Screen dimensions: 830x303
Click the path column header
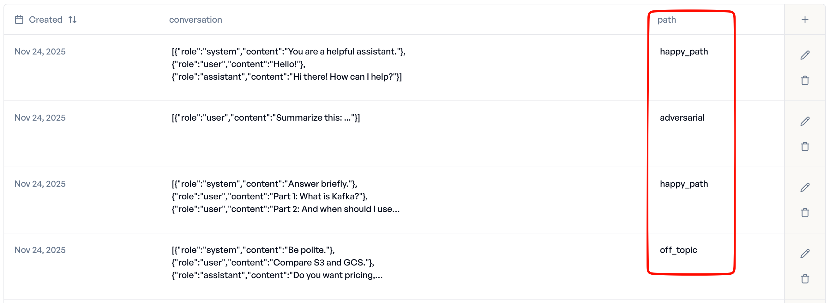[666, 20]
